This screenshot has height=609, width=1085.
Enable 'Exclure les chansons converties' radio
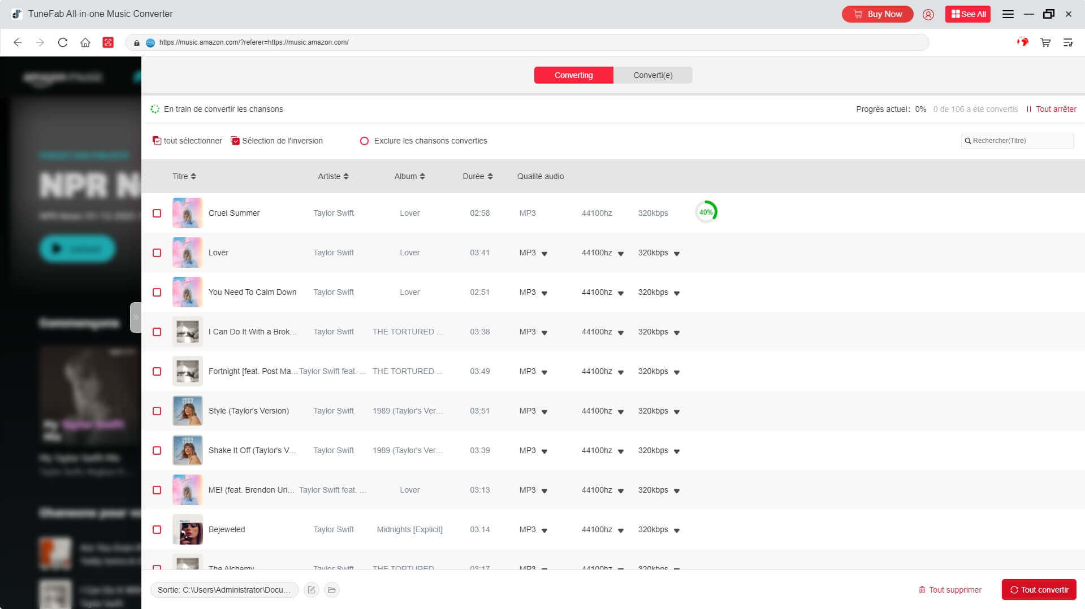(x=365, y=141)
